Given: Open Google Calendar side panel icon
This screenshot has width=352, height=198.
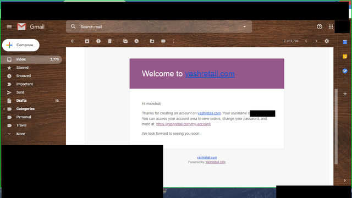Looking at the screenshot, I should click(x=345, y=42).
